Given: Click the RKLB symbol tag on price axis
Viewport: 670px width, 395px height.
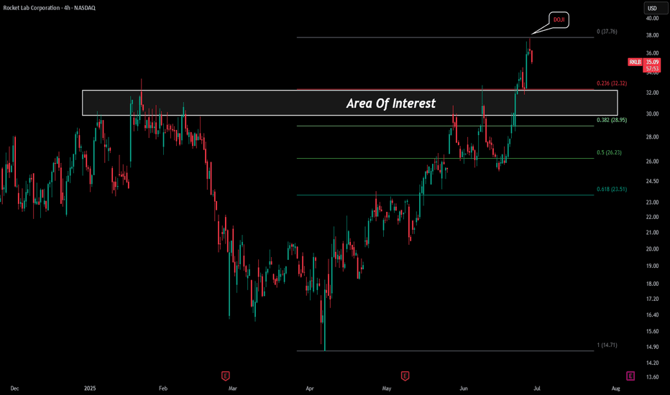Looking at the screenshot, I should 635,62.
